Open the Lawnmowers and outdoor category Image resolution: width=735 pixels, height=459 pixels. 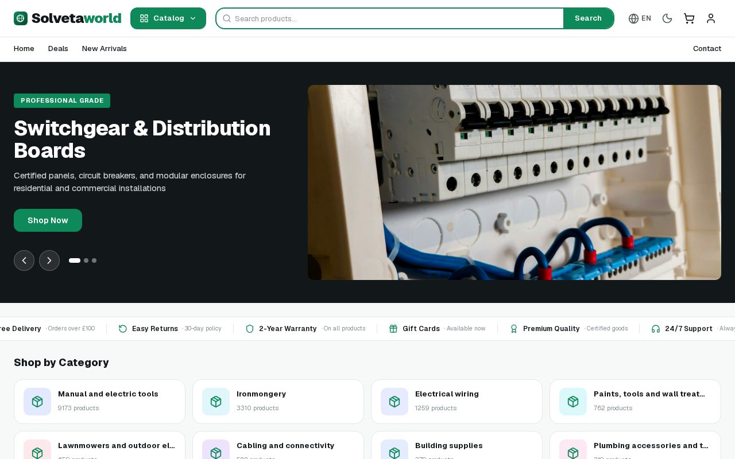coord(99,445)
